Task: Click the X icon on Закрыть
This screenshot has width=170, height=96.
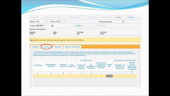Action: 115,17
